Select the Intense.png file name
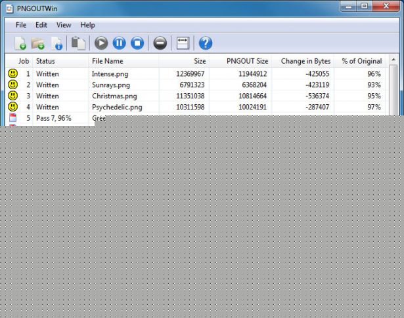The width and height of the screenshot is (404, 318). pyautogui.click(x=110, y=74)
